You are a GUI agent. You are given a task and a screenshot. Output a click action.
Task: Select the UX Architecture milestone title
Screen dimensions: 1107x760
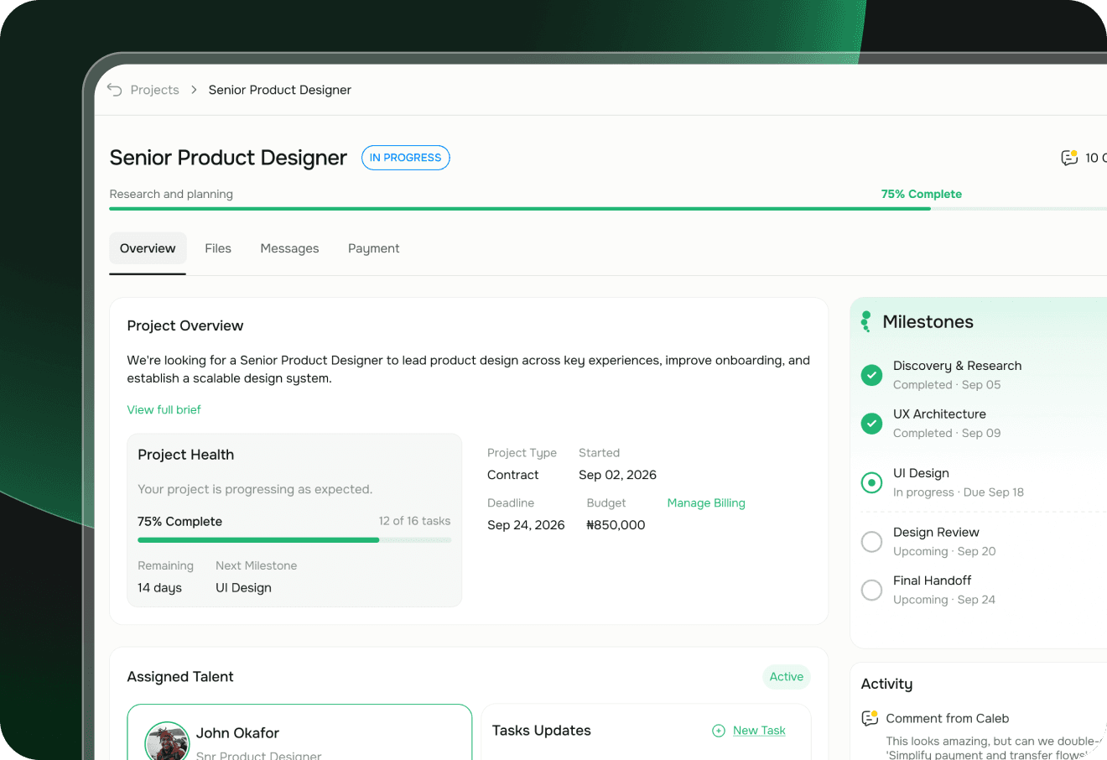(939, 414)
